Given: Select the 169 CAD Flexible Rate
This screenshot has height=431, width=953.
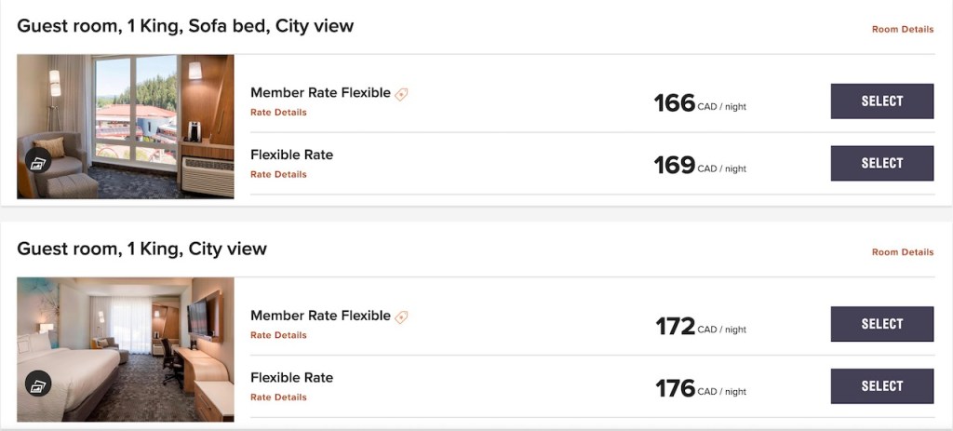Looking at the screenshot, I should 881,163.
